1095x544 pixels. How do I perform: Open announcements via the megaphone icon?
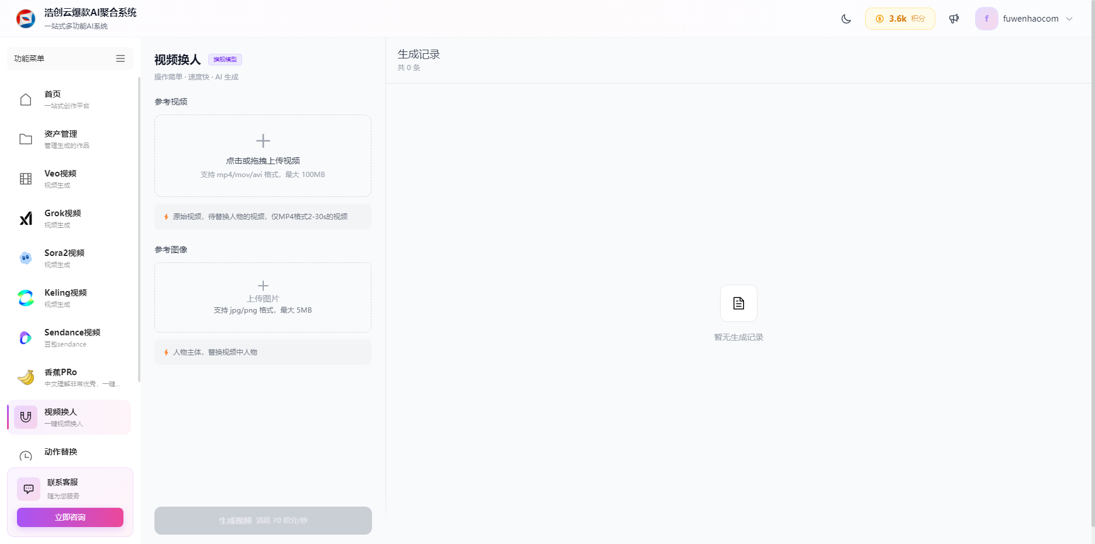coord(954,19)
